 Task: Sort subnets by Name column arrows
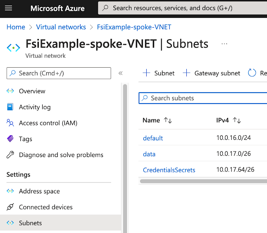168,120
